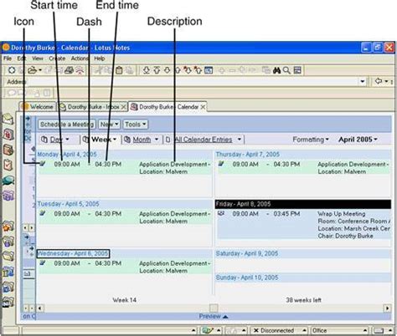Switch to the Welcome tab

click(x=38, y=107)
